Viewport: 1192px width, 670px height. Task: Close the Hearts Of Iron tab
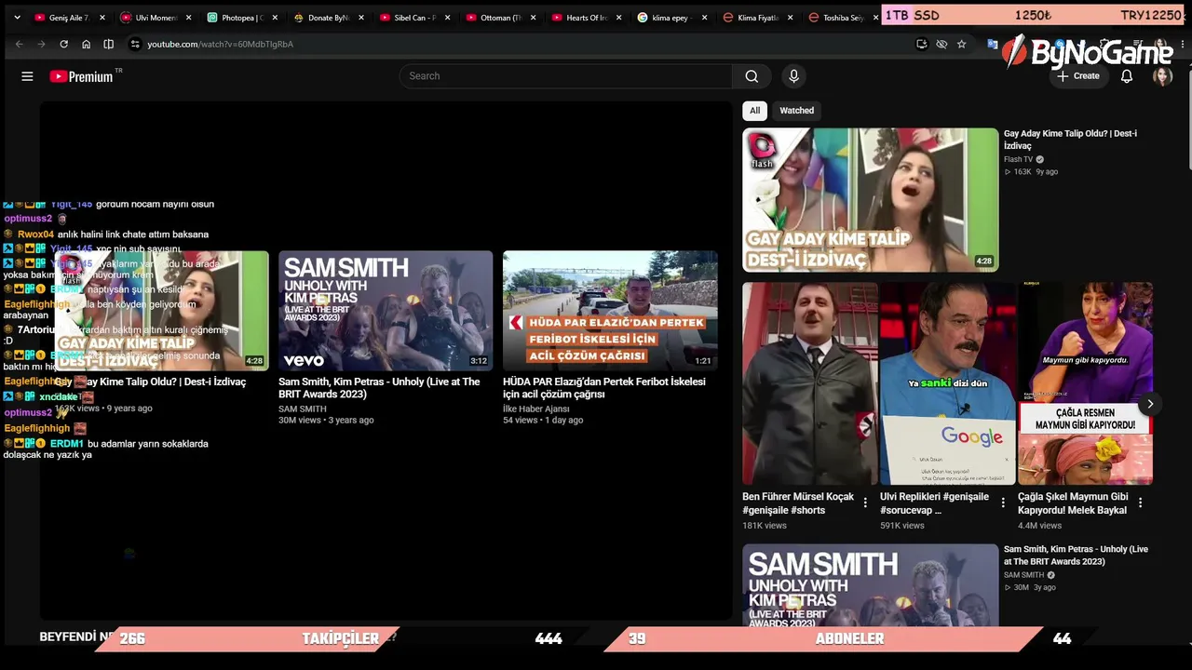[618, 18]
